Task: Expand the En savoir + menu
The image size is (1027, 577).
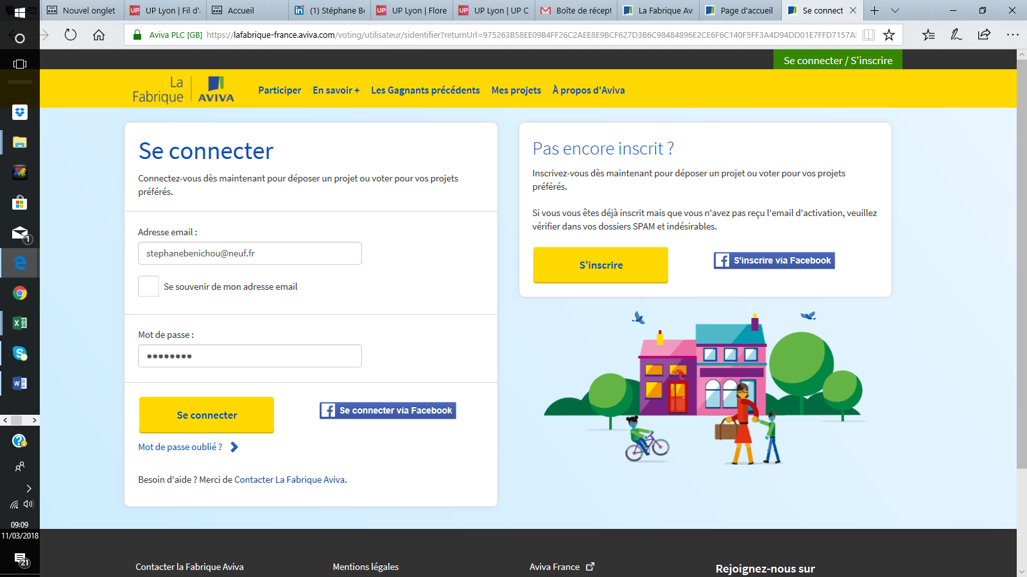Action: click(336, 90)
